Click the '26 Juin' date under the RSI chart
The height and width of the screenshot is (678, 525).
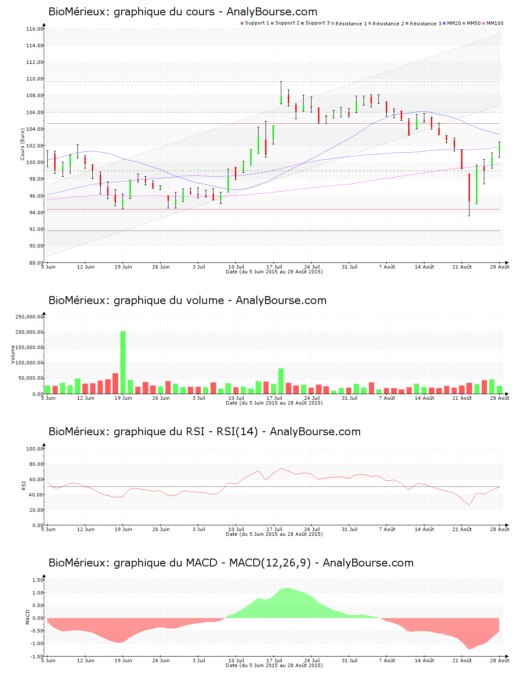point(161,529)
